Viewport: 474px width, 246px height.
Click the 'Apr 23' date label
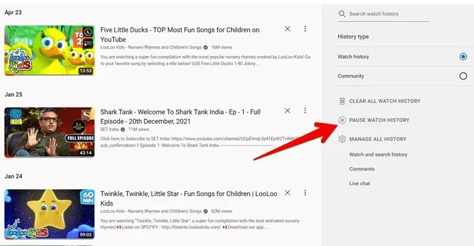pyautogui.click(x=13, y=12)
